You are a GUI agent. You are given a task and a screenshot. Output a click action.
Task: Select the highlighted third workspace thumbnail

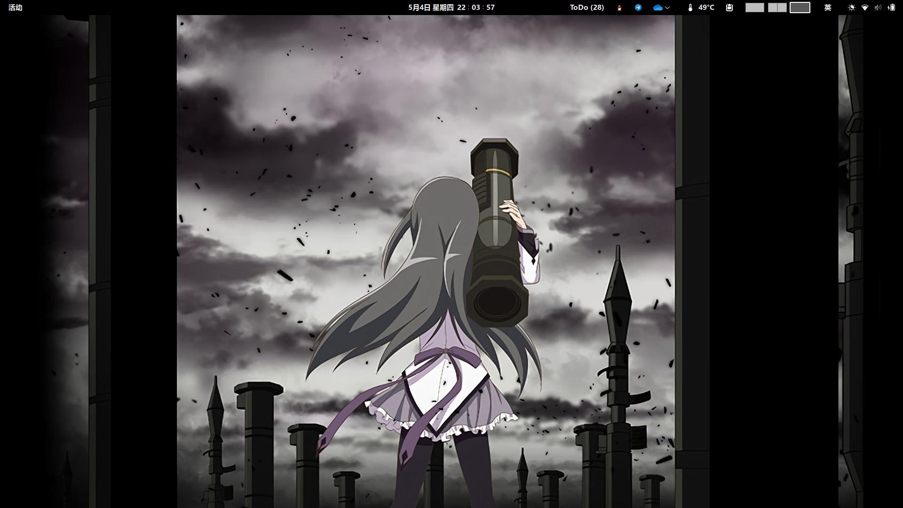[800, 8]
